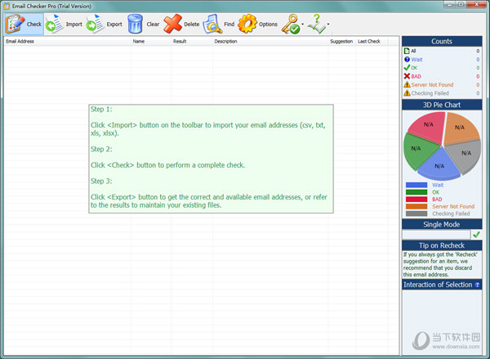490x359 pixels.
Task: Click the Interaction of Selection help icon
Action: [477, 285]
